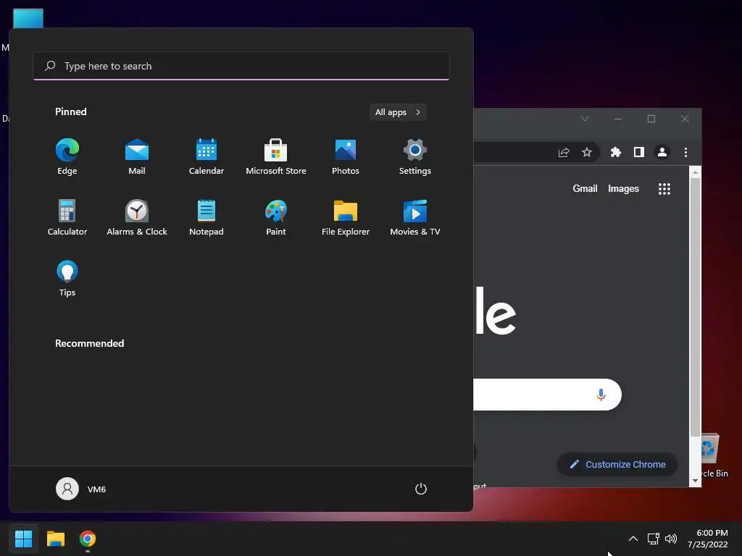
Task: Open the Images link in Chrome
Action: pyautogui.click(x=623, y=189)
